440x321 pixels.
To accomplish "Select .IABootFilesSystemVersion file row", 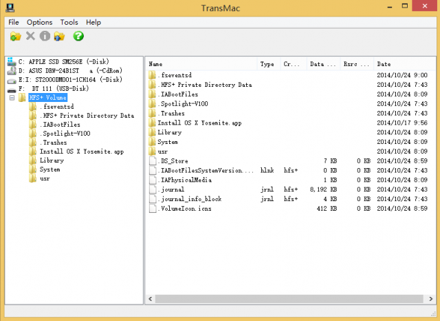I will tap(290, 170).
